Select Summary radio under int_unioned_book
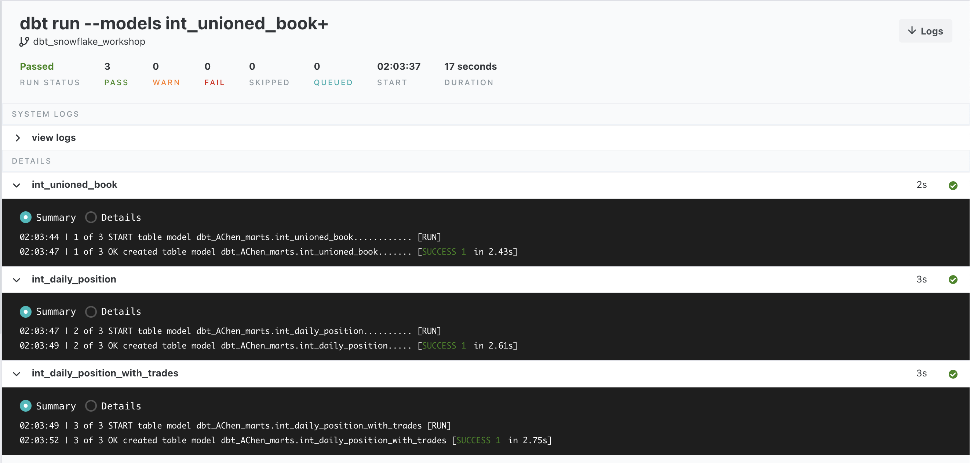The width and height of the screenshot is (970, 463). pos(26,217)
